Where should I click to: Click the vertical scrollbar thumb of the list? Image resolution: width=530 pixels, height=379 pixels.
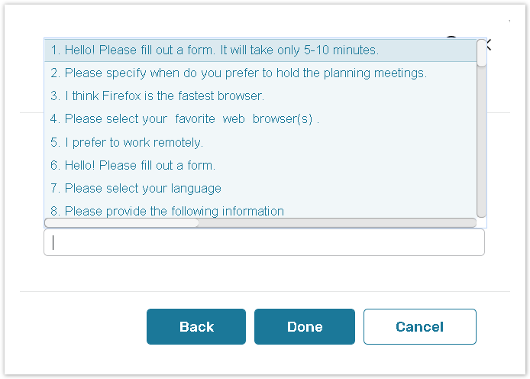tap(482, 53)
